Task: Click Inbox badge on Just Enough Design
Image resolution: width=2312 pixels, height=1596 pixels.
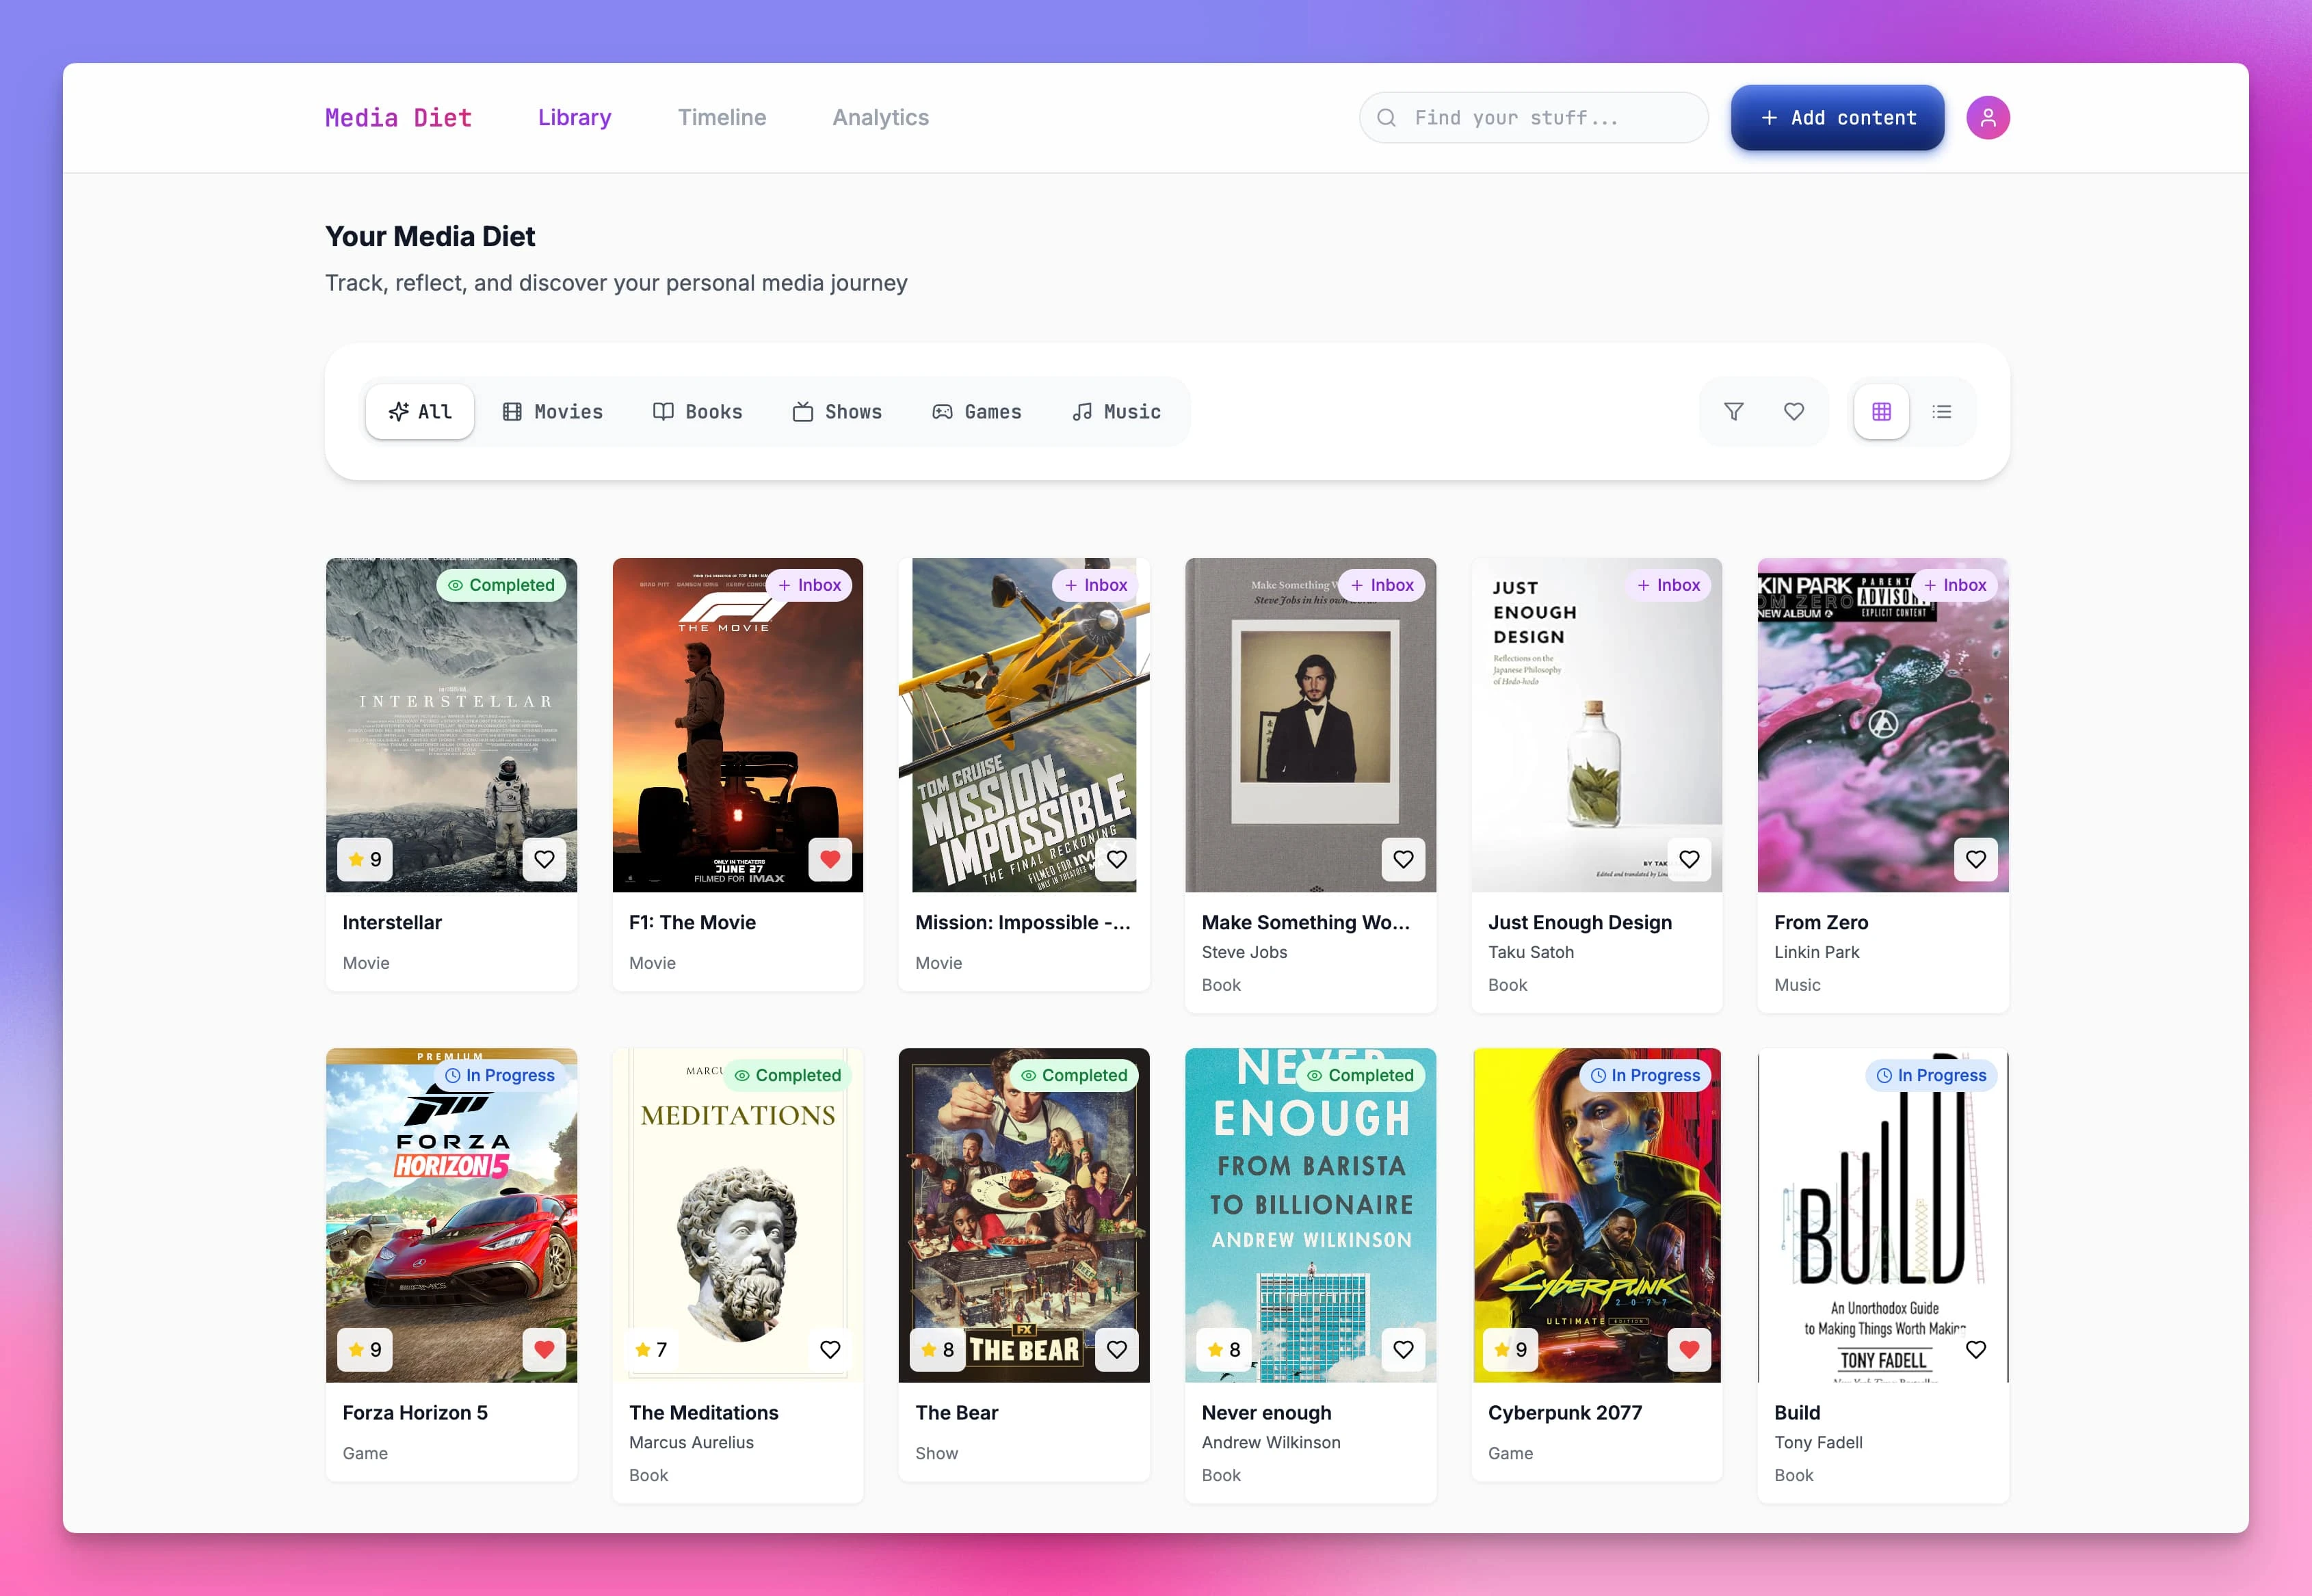Action: [x=1668, y=585]
